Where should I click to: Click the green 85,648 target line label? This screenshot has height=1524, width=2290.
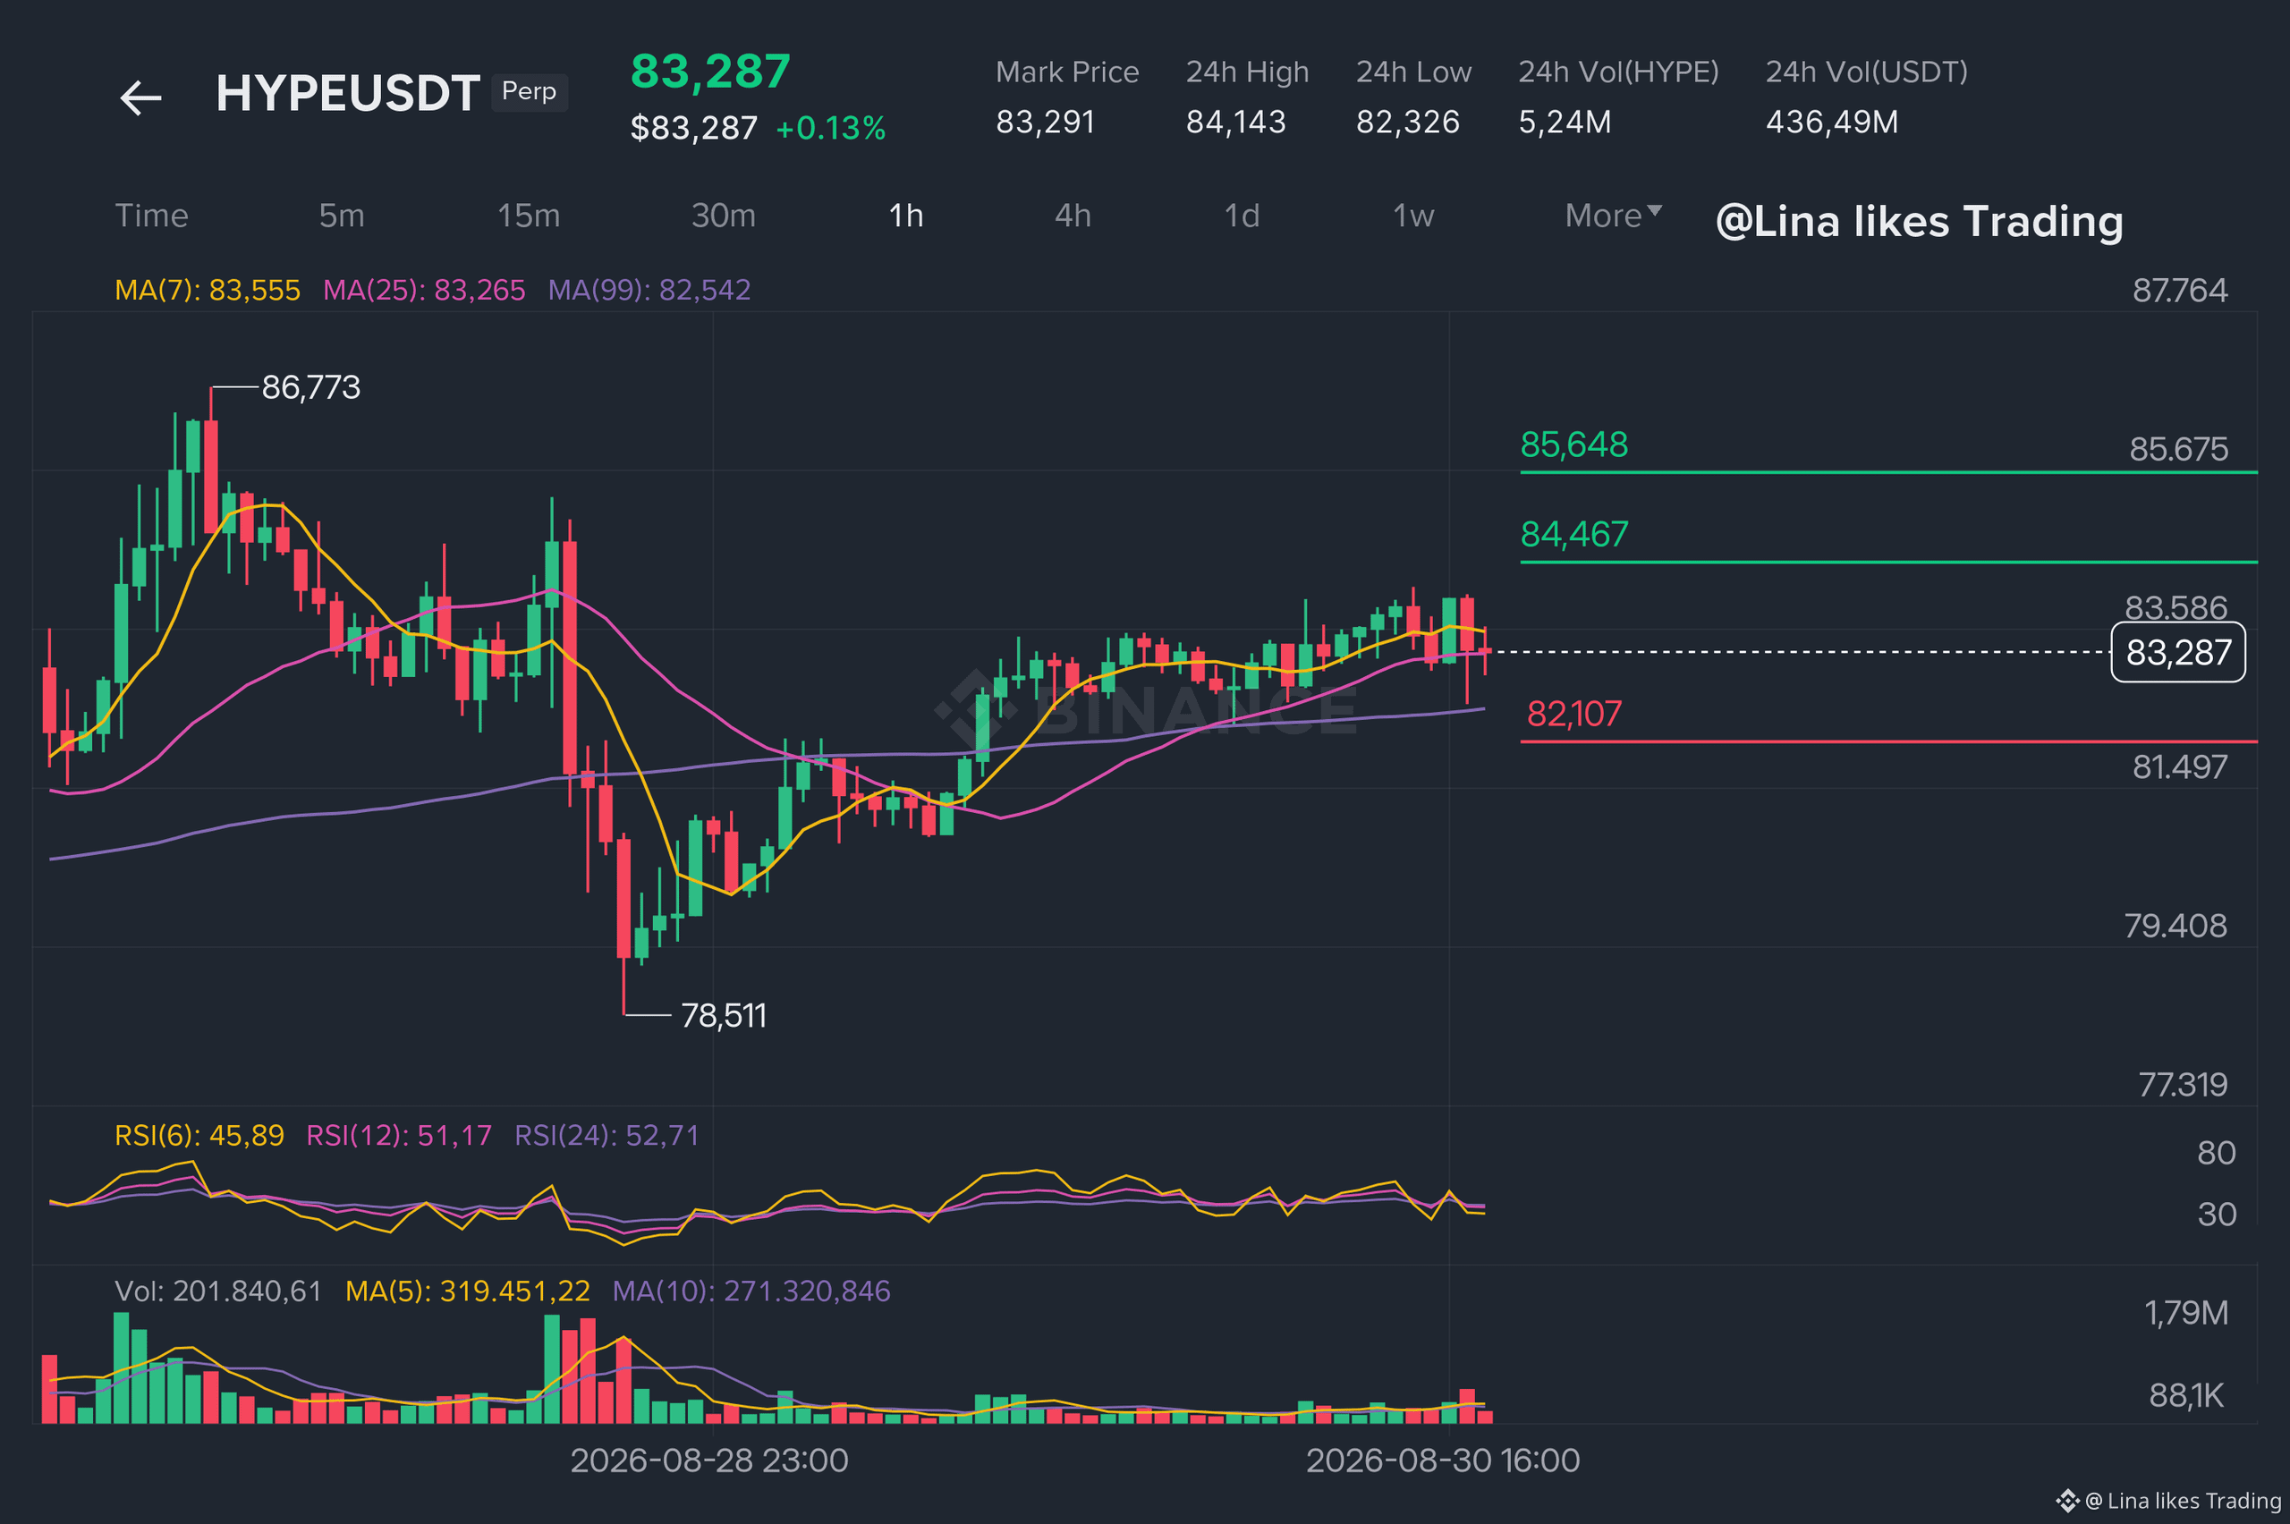pyautogui.click(x=1573, y=445)
